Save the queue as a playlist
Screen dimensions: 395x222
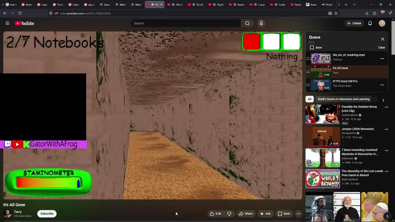[x=316, y=47]
